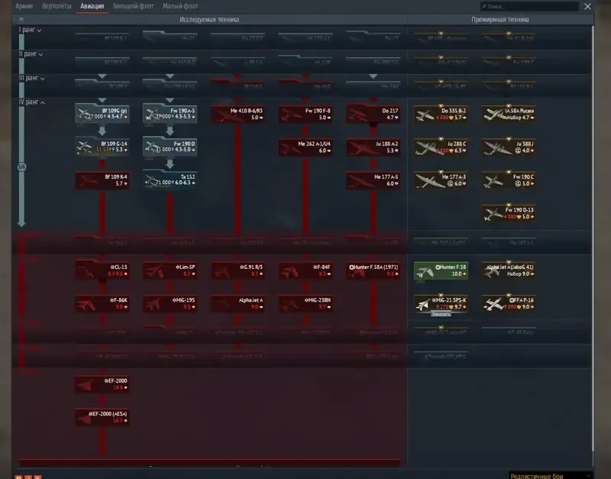Choose the Fw 190 D-13 premium aircraft
611x479 pixels.
pyautogui.click(x=509, y=213)
